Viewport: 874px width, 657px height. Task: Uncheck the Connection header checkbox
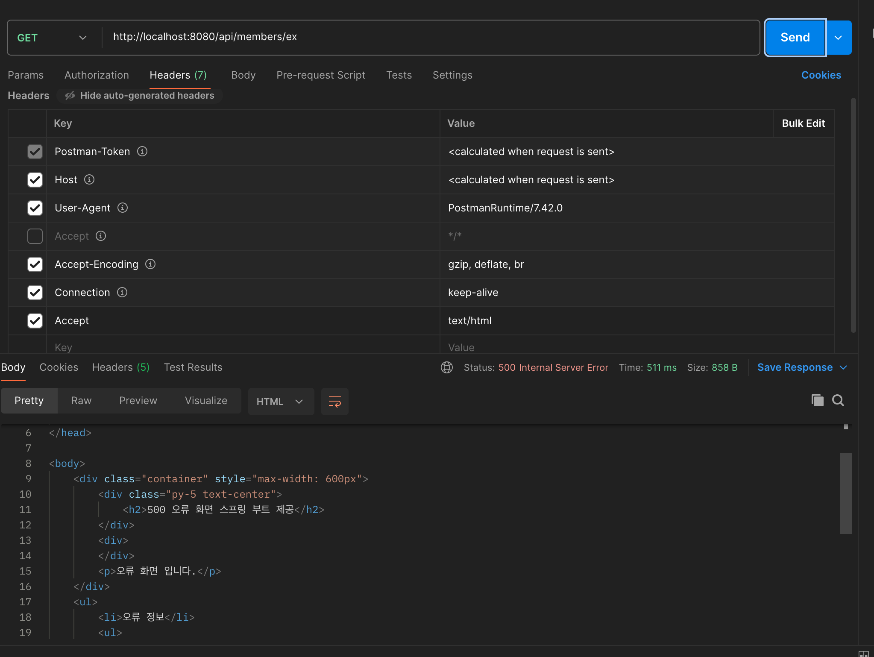35,292
